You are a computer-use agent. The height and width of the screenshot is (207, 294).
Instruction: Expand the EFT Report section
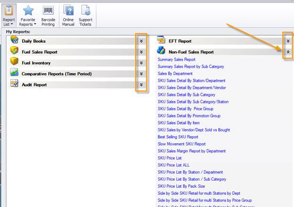288,41
